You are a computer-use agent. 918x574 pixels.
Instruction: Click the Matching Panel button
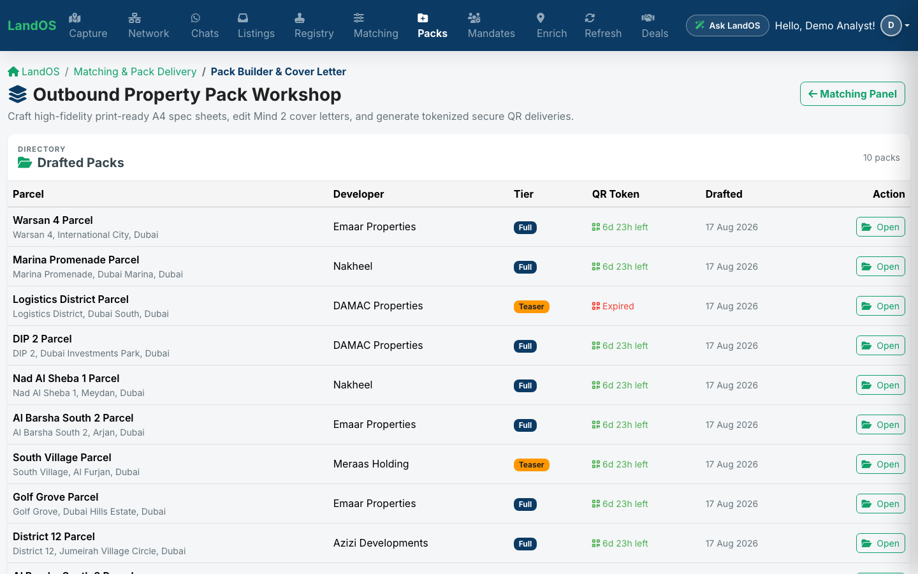tap(852, 94)
